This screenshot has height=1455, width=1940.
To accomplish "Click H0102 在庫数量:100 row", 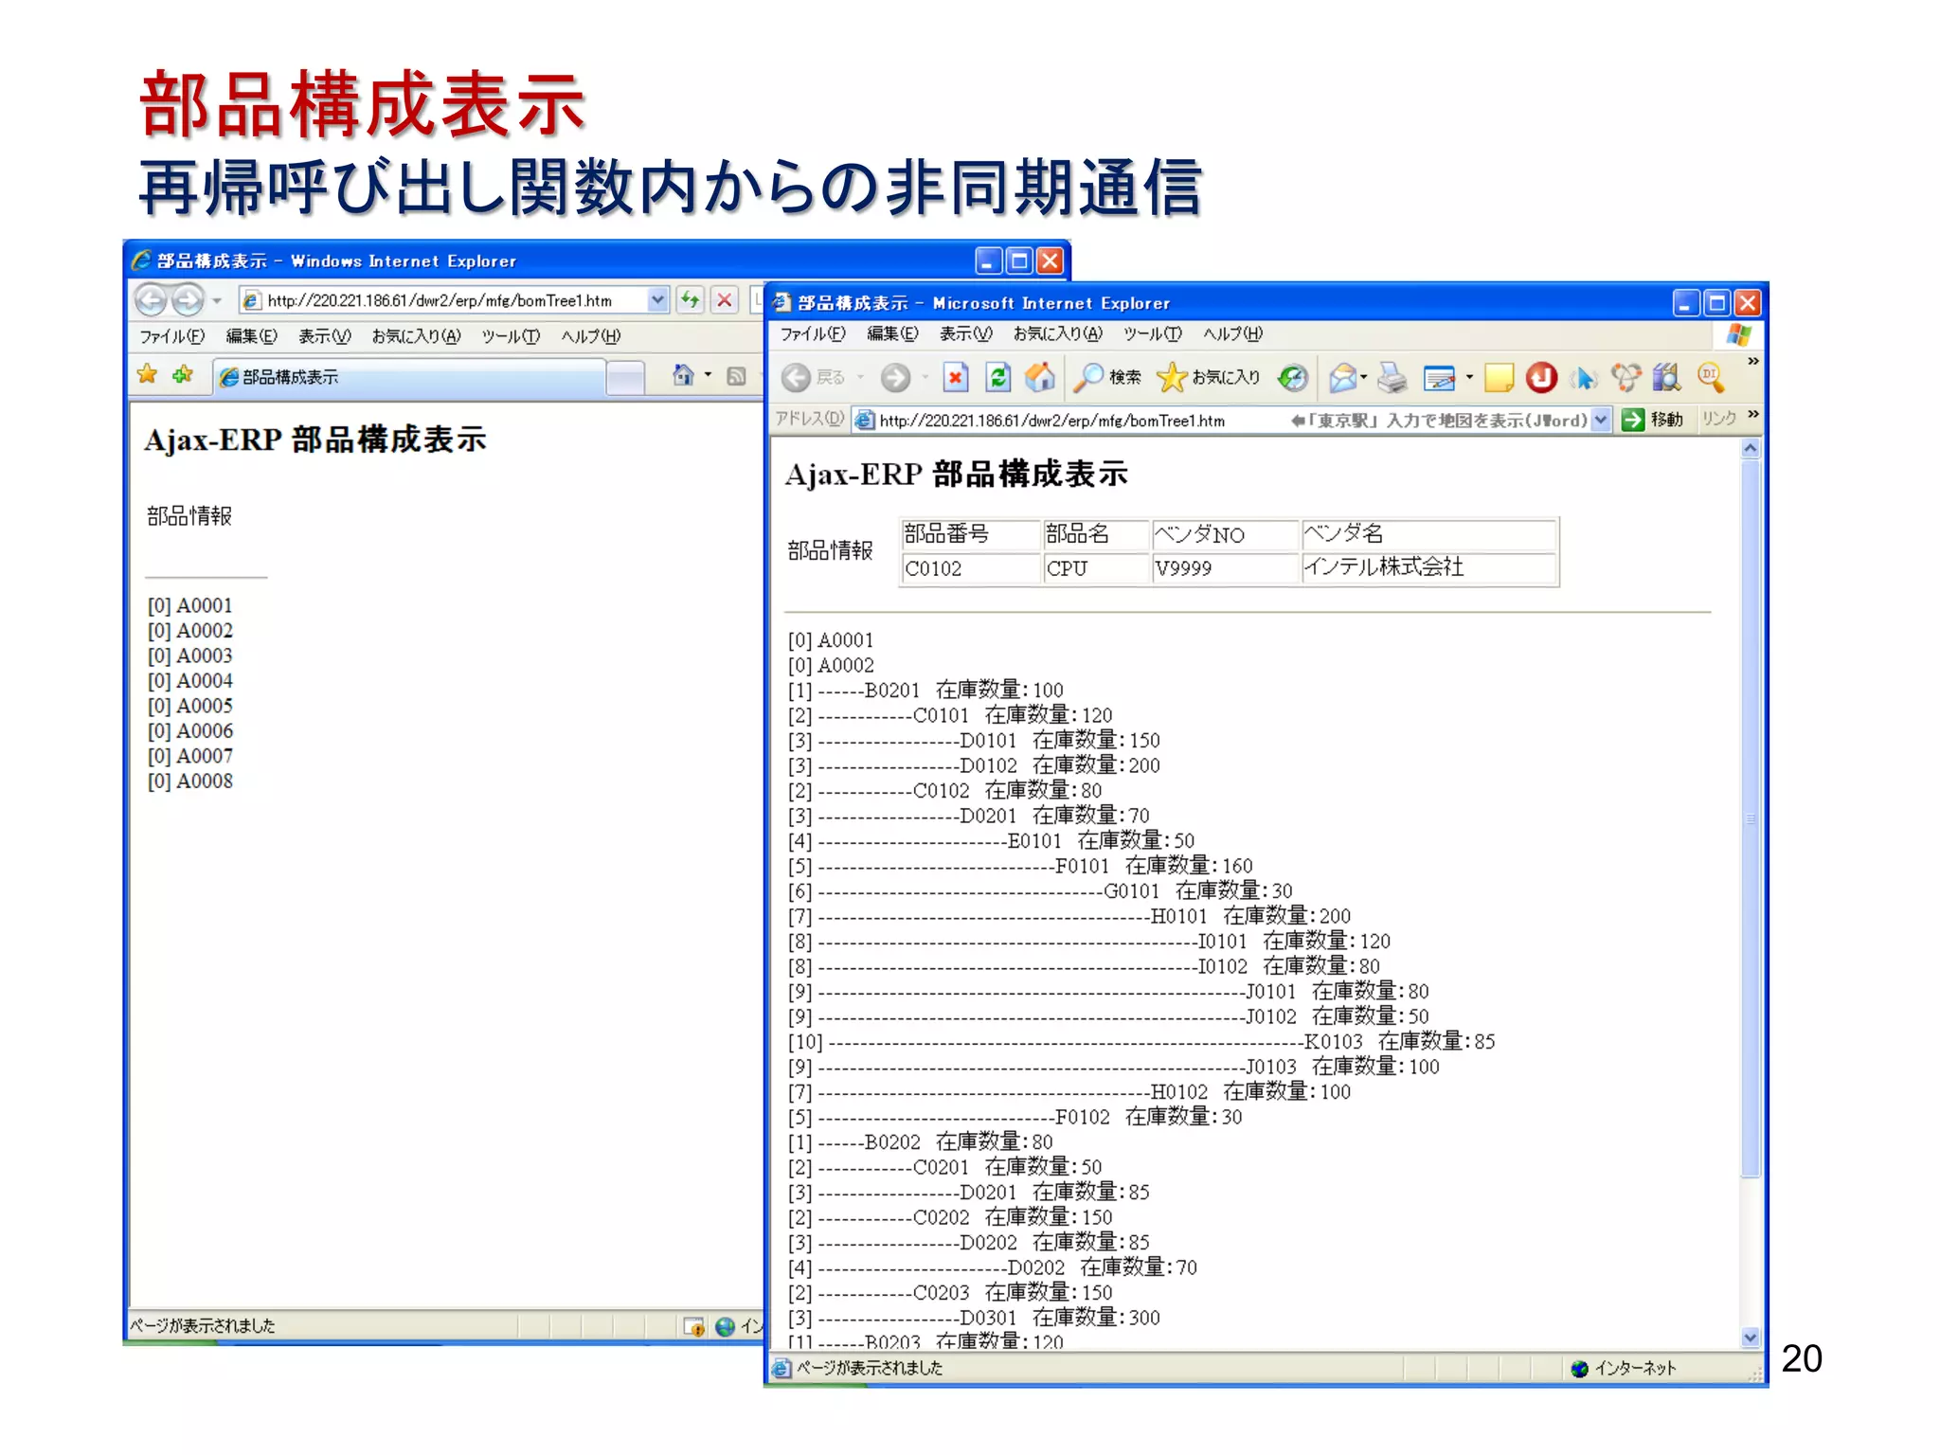I will [1069, 1091].
